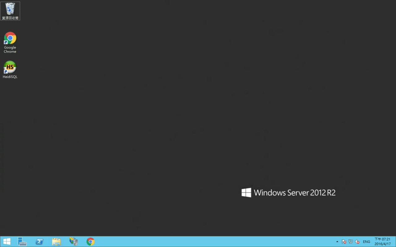Open the Action Center flag icon
This screenshot has width=396, height=247.
(344, 241)
